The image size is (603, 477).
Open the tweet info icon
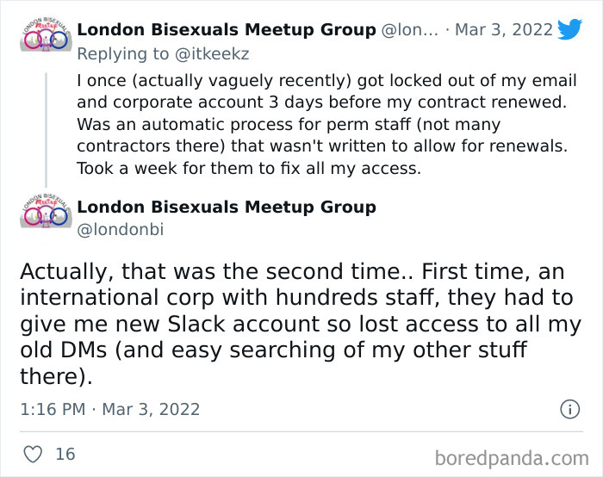click(x=569, y=409)
